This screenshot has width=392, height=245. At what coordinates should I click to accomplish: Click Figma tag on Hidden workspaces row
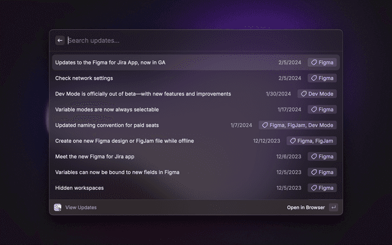[x=322, y=188]
